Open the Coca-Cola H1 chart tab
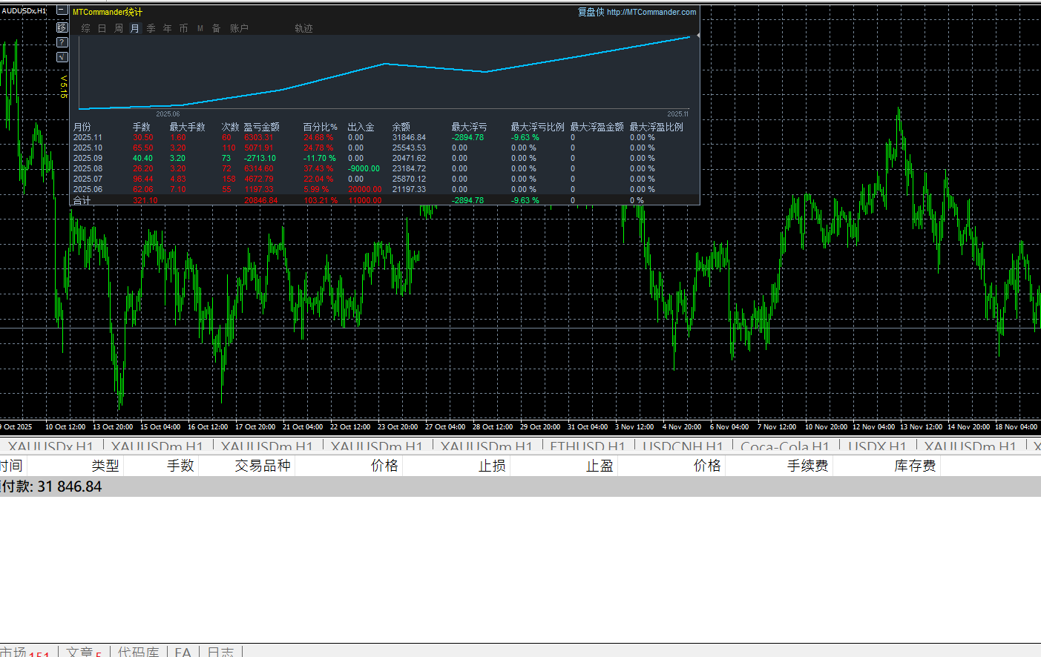Image resolution: width=1041 pixels, height=657 pixels. [x=785, y=446]
